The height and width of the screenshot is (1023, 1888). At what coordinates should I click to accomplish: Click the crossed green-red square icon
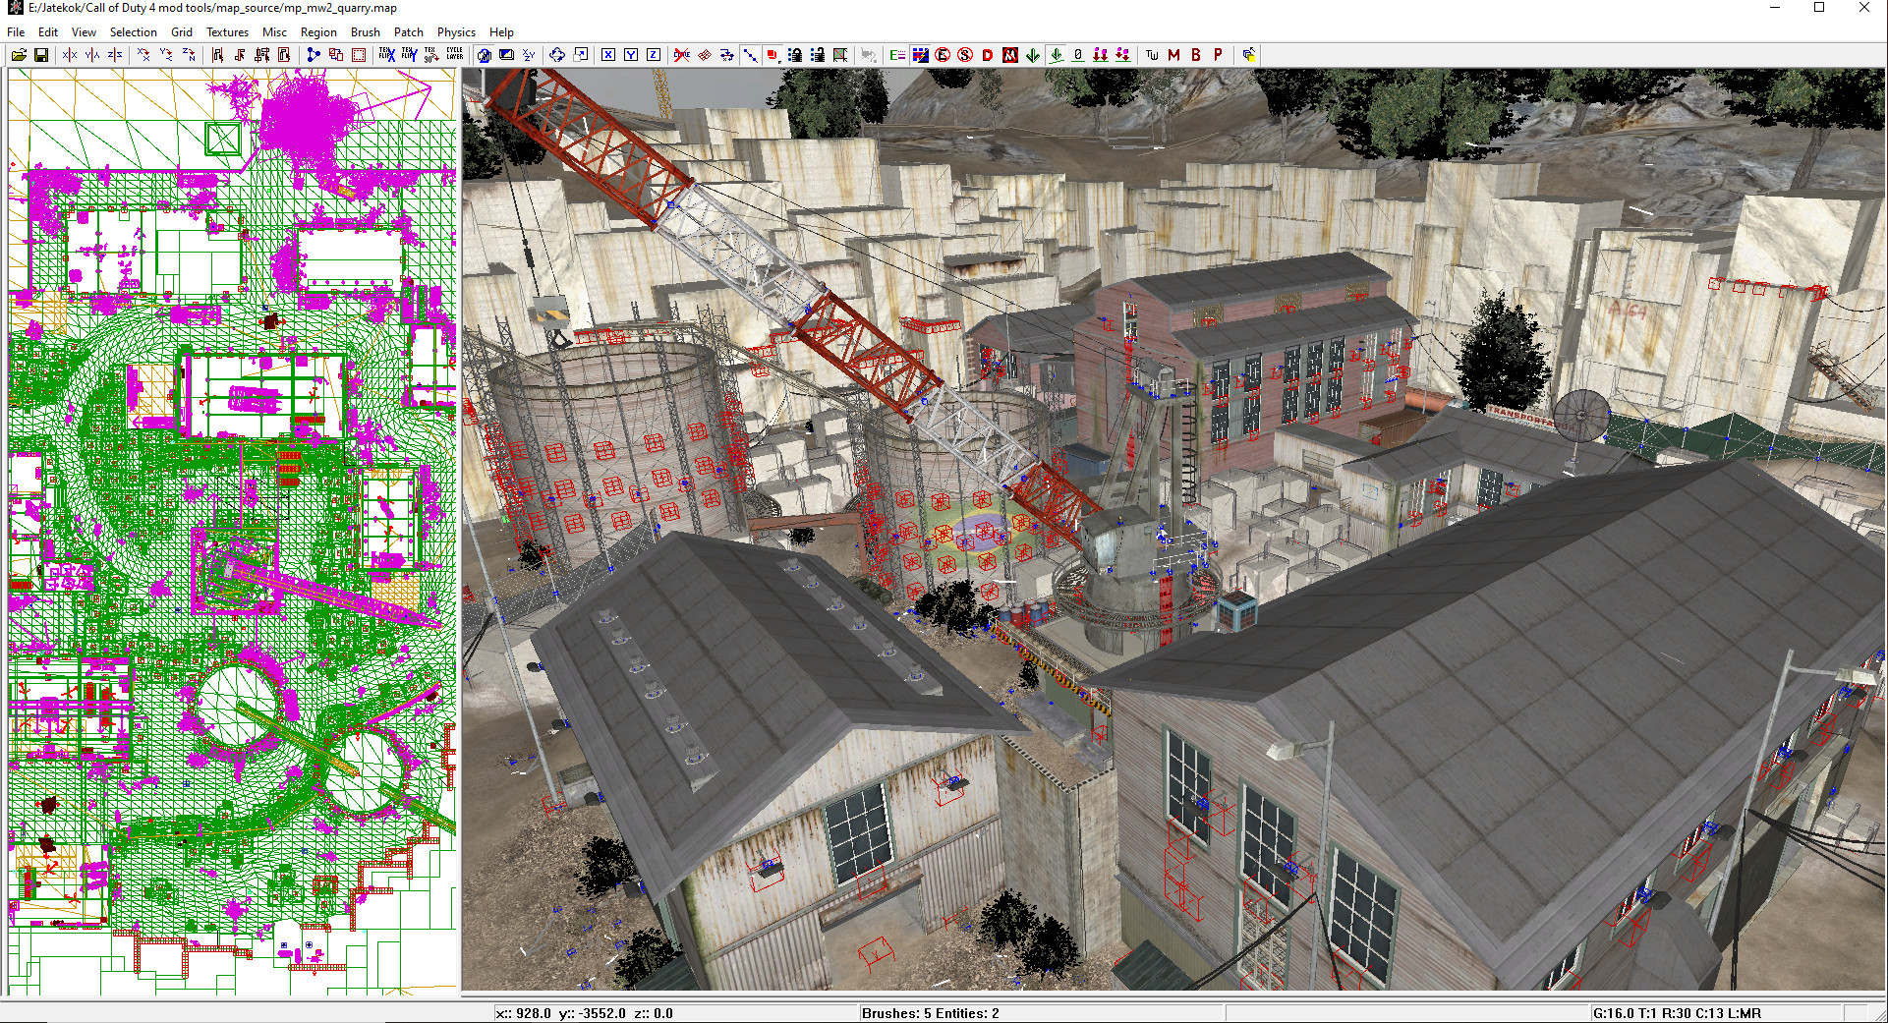click(x=840, y=55)
